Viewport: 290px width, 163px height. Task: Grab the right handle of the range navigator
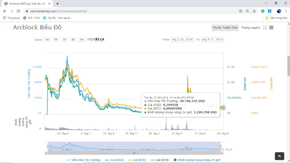pyautogui.click(x=220, y=147)
